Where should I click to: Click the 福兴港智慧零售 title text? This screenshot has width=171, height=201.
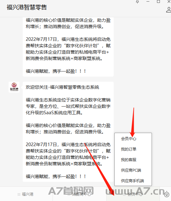coord(27,7)
